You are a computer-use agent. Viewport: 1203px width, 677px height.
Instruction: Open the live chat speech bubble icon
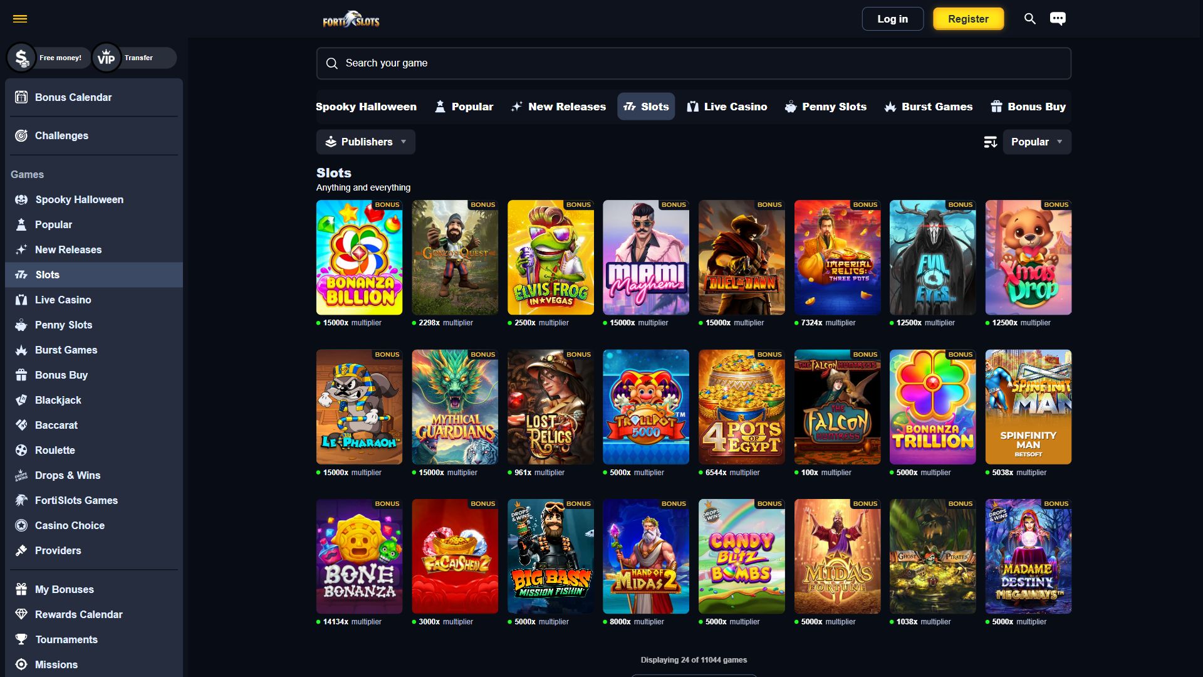point(1058,19)
